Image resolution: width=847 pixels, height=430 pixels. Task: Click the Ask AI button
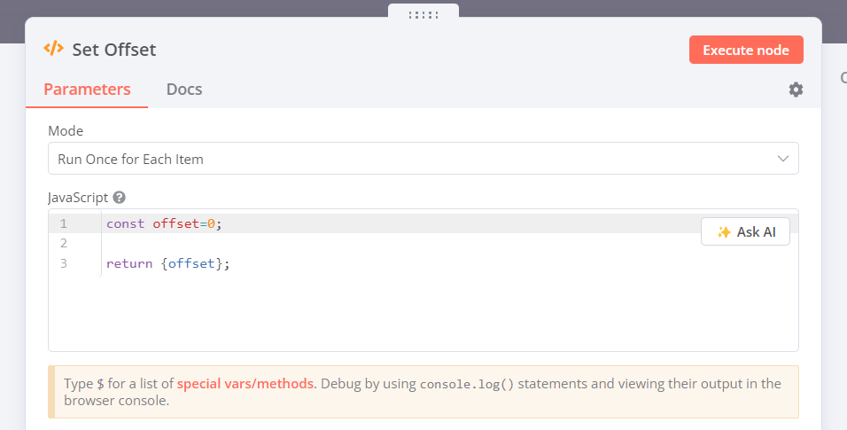(x=745, y=232)
